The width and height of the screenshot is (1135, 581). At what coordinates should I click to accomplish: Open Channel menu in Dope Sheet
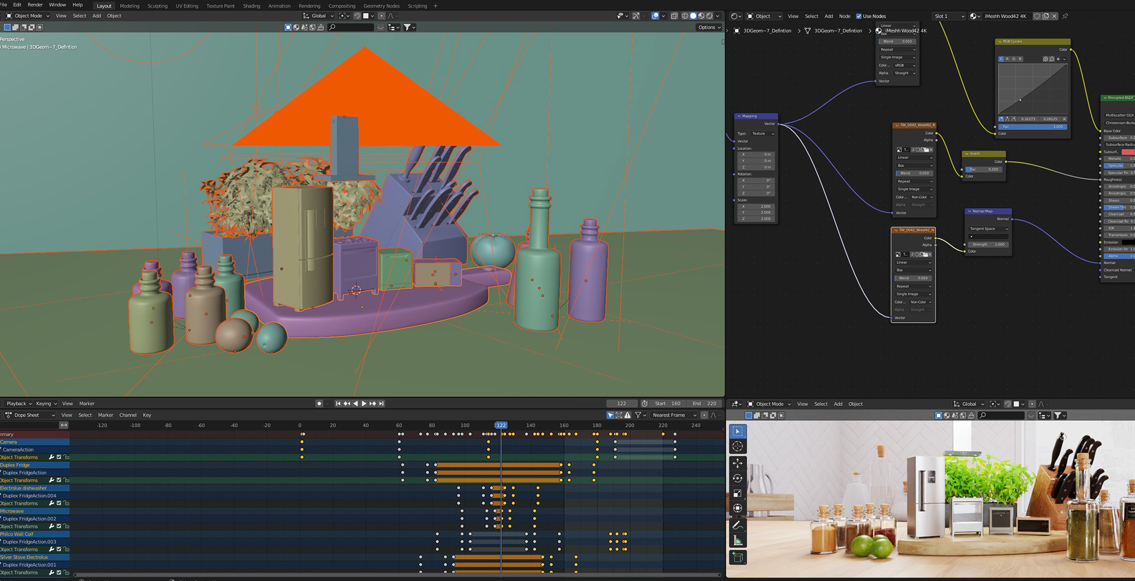pos(128,415)
